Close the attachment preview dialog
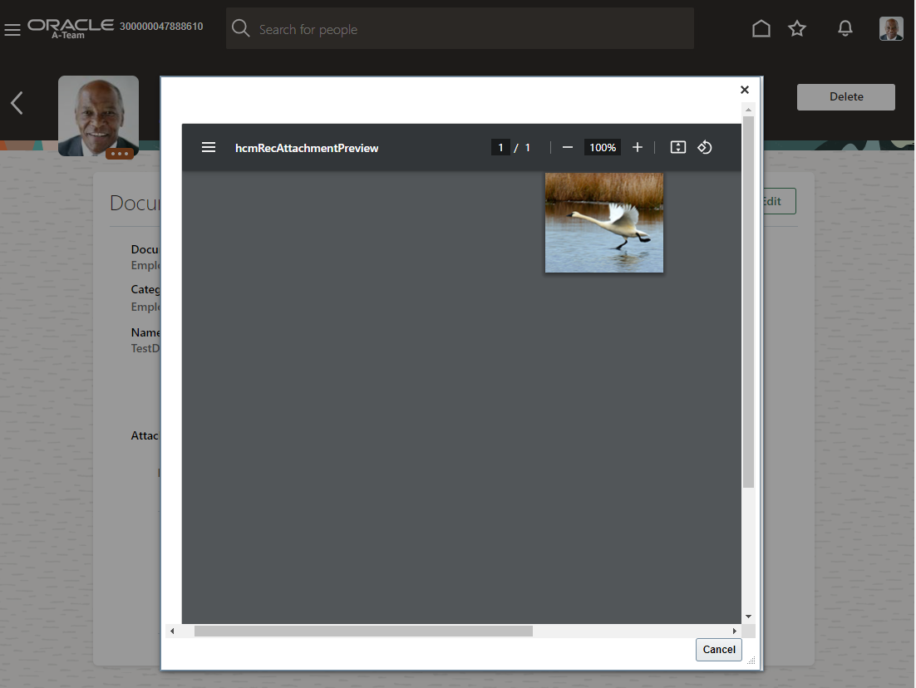 [744, 90]
